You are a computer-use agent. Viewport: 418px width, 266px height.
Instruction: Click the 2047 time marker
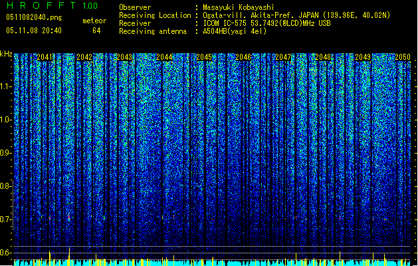pos(283,57)
